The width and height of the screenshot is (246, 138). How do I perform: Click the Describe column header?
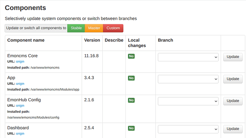coord(114,40)
